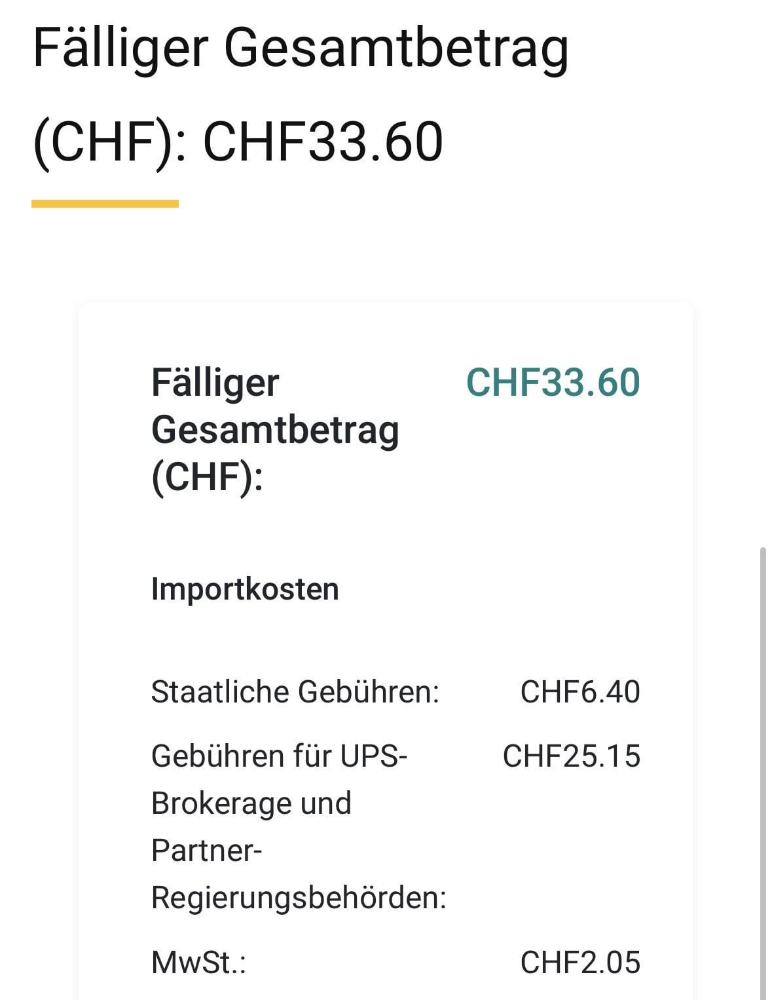The height and width of the screenshot is (1000, 772).
Task: Select the teal CHF33.60 total amount
Action: 553,382
